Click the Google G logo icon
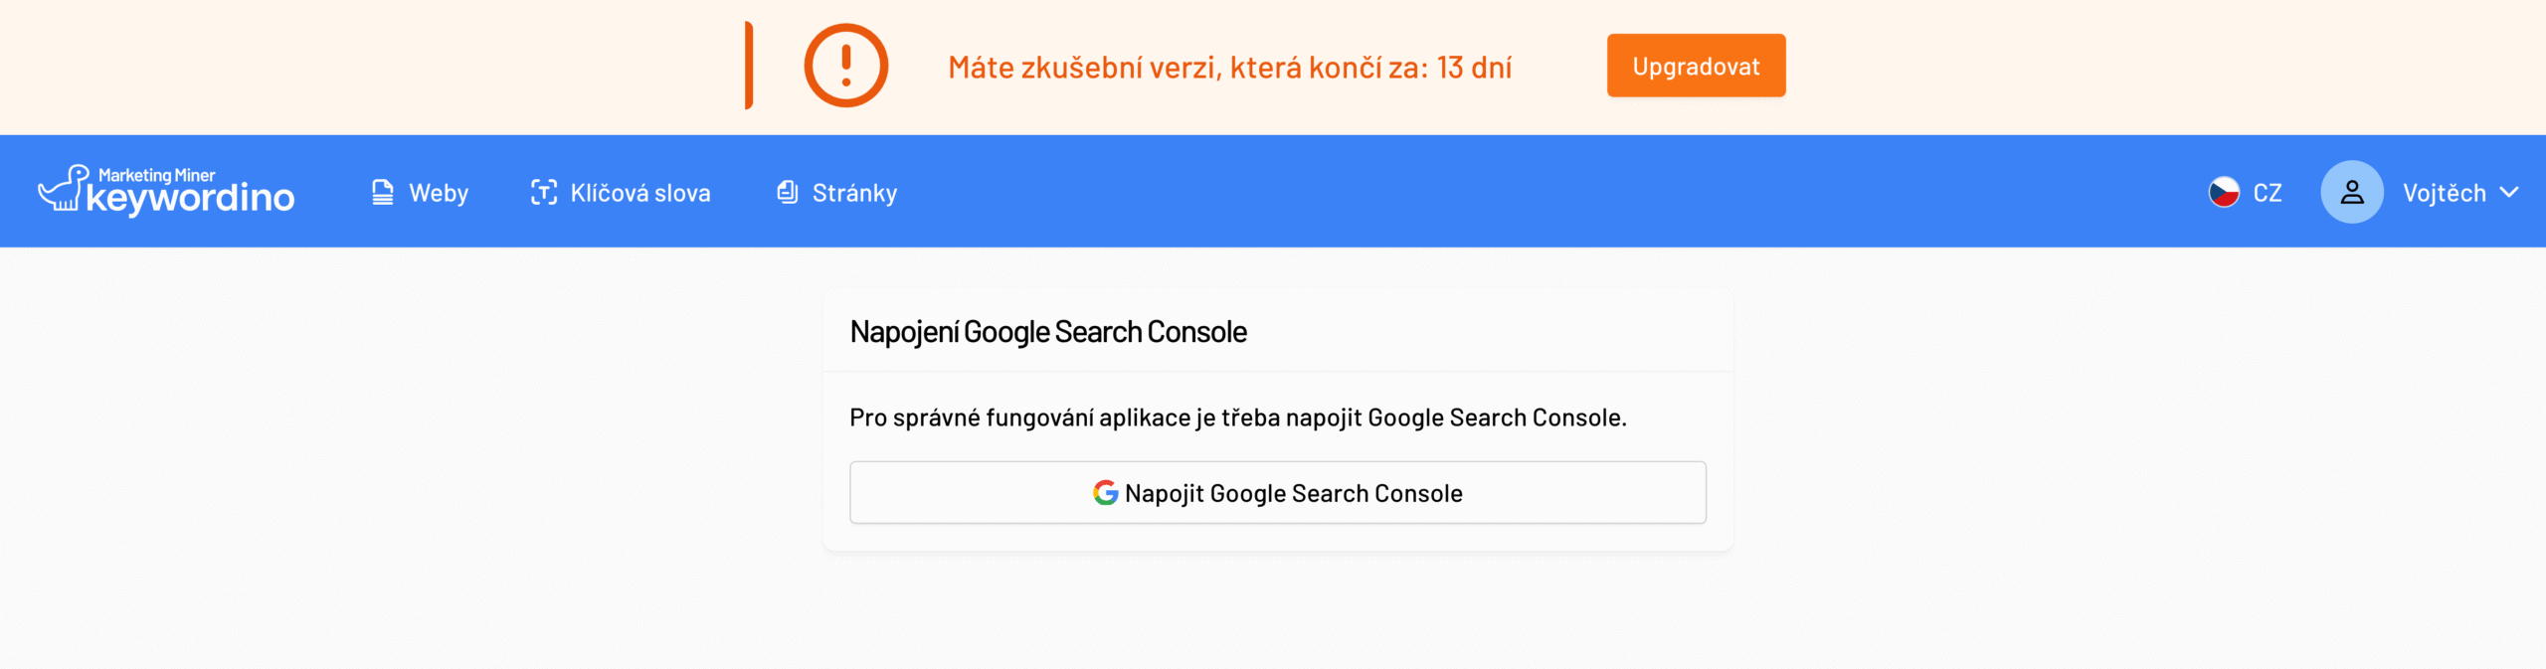2546x669 pixels. coord(1105,493)
